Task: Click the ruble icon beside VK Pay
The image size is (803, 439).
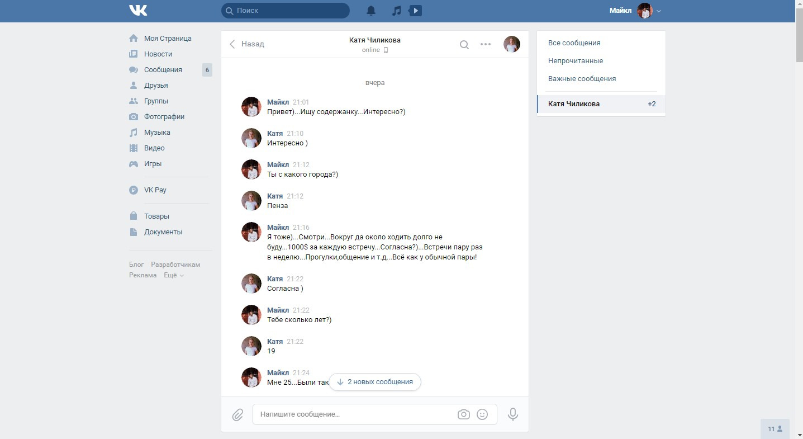Action: pos(134,190)
